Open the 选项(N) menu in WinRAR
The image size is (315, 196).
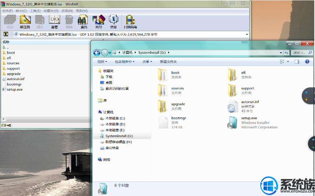point(67,11)
